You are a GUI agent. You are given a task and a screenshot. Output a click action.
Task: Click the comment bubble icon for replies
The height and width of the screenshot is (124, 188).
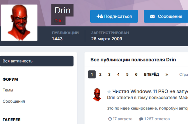click(x=141, y=119)
